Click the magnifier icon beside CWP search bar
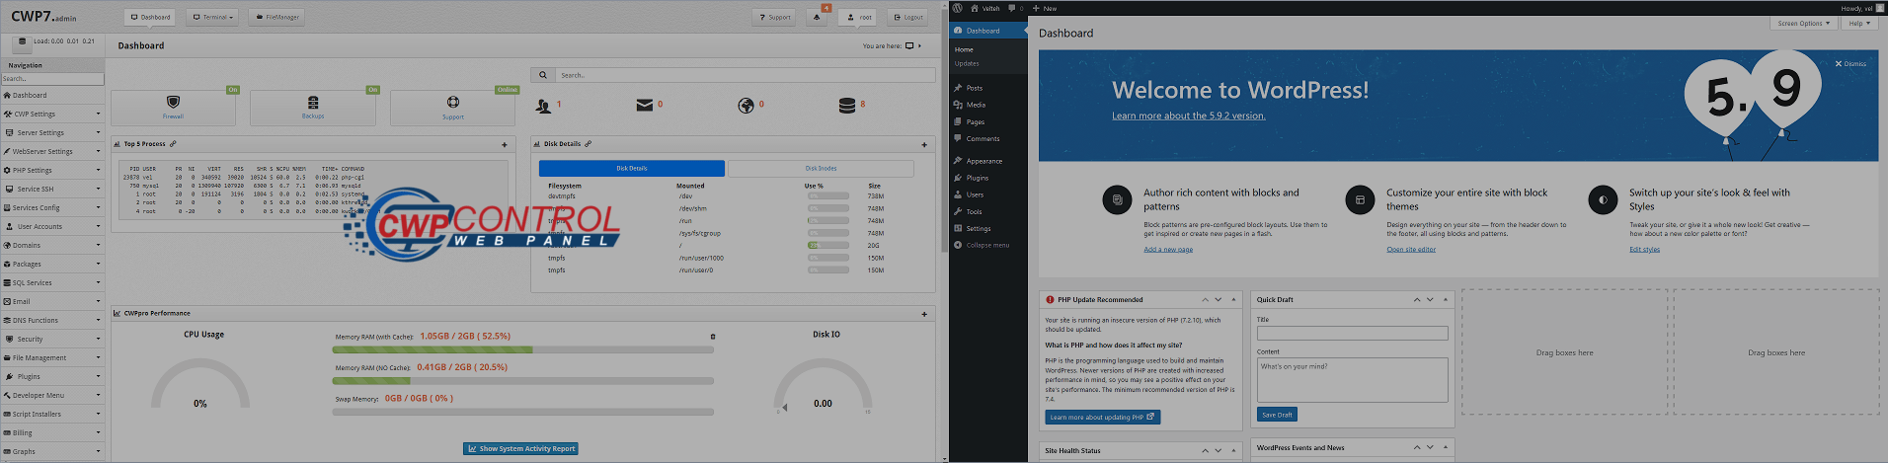Image resolution: width=1888 pixels, height=463 pixels. 543,75
